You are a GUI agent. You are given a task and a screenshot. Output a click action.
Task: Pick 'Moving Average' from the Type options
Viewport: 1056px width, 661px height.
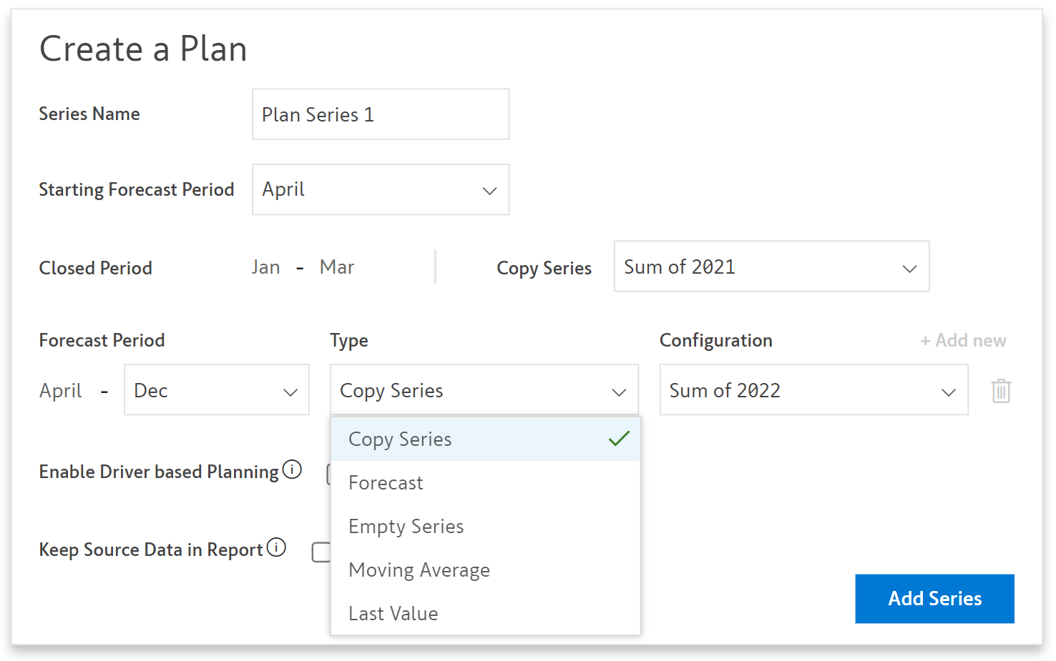click(x=419, y=570)
